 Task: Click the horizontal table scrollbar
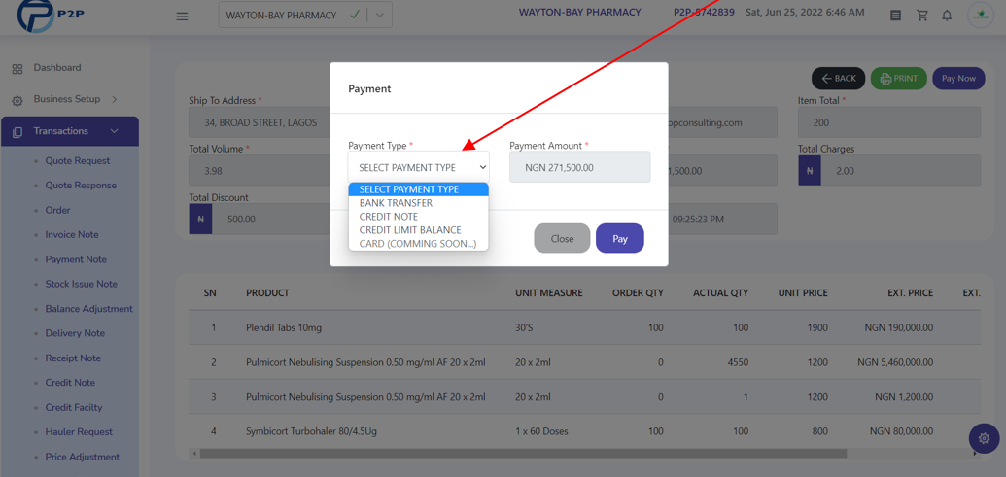[x=523, y=454]
